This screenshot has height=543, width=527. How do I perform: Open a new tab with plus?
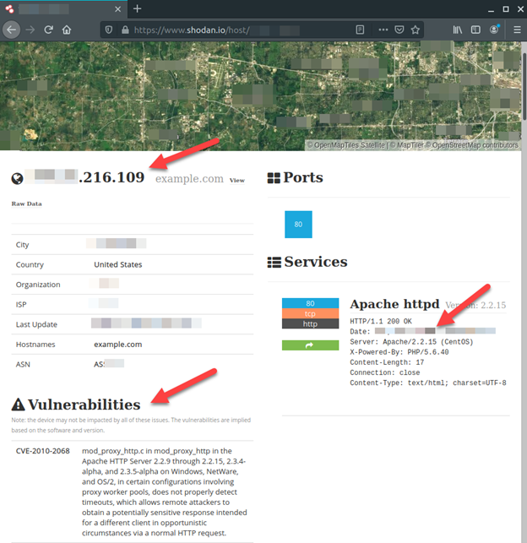[x=137, y=8]
